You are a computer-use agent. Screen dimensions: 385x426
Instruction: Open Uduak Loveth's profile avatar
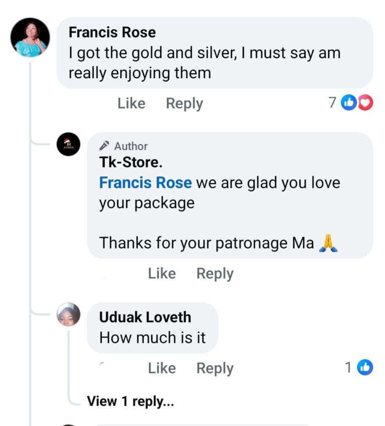tap(68, 315)
